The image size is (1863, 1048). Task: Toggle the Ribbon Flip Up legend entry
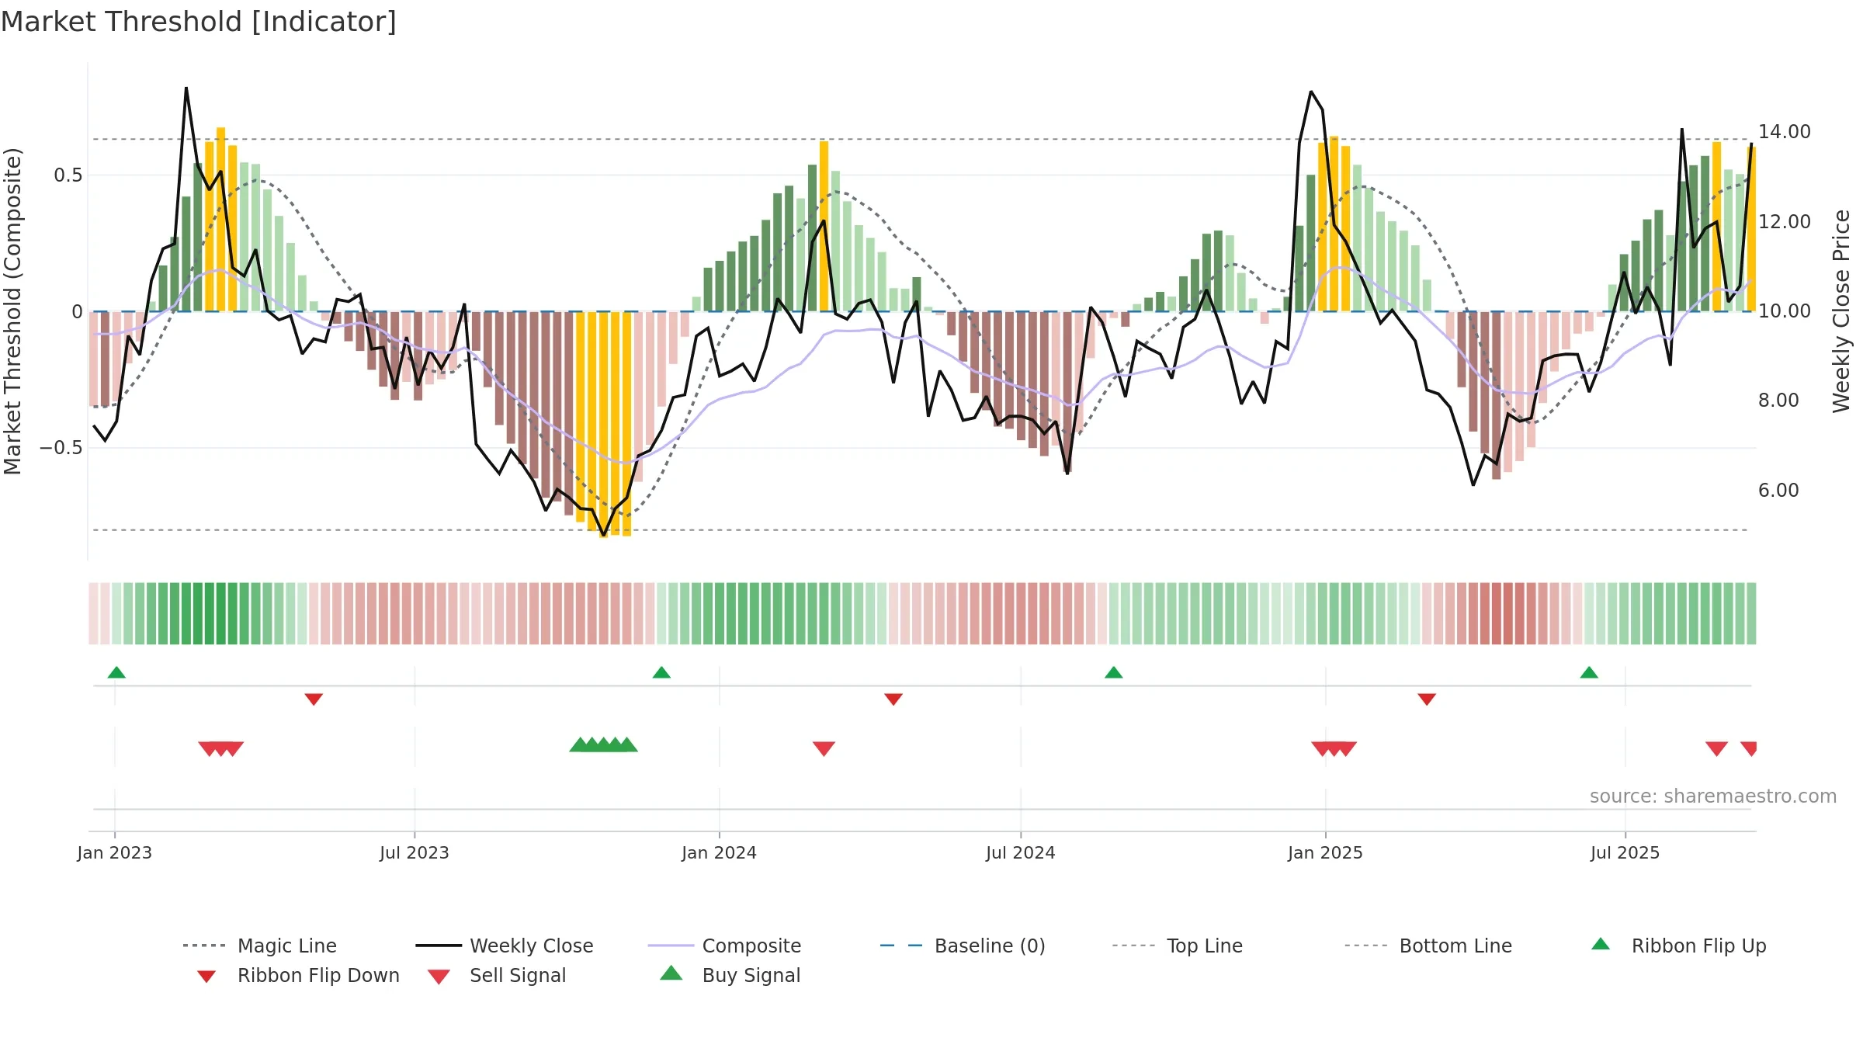point(1679,946)
